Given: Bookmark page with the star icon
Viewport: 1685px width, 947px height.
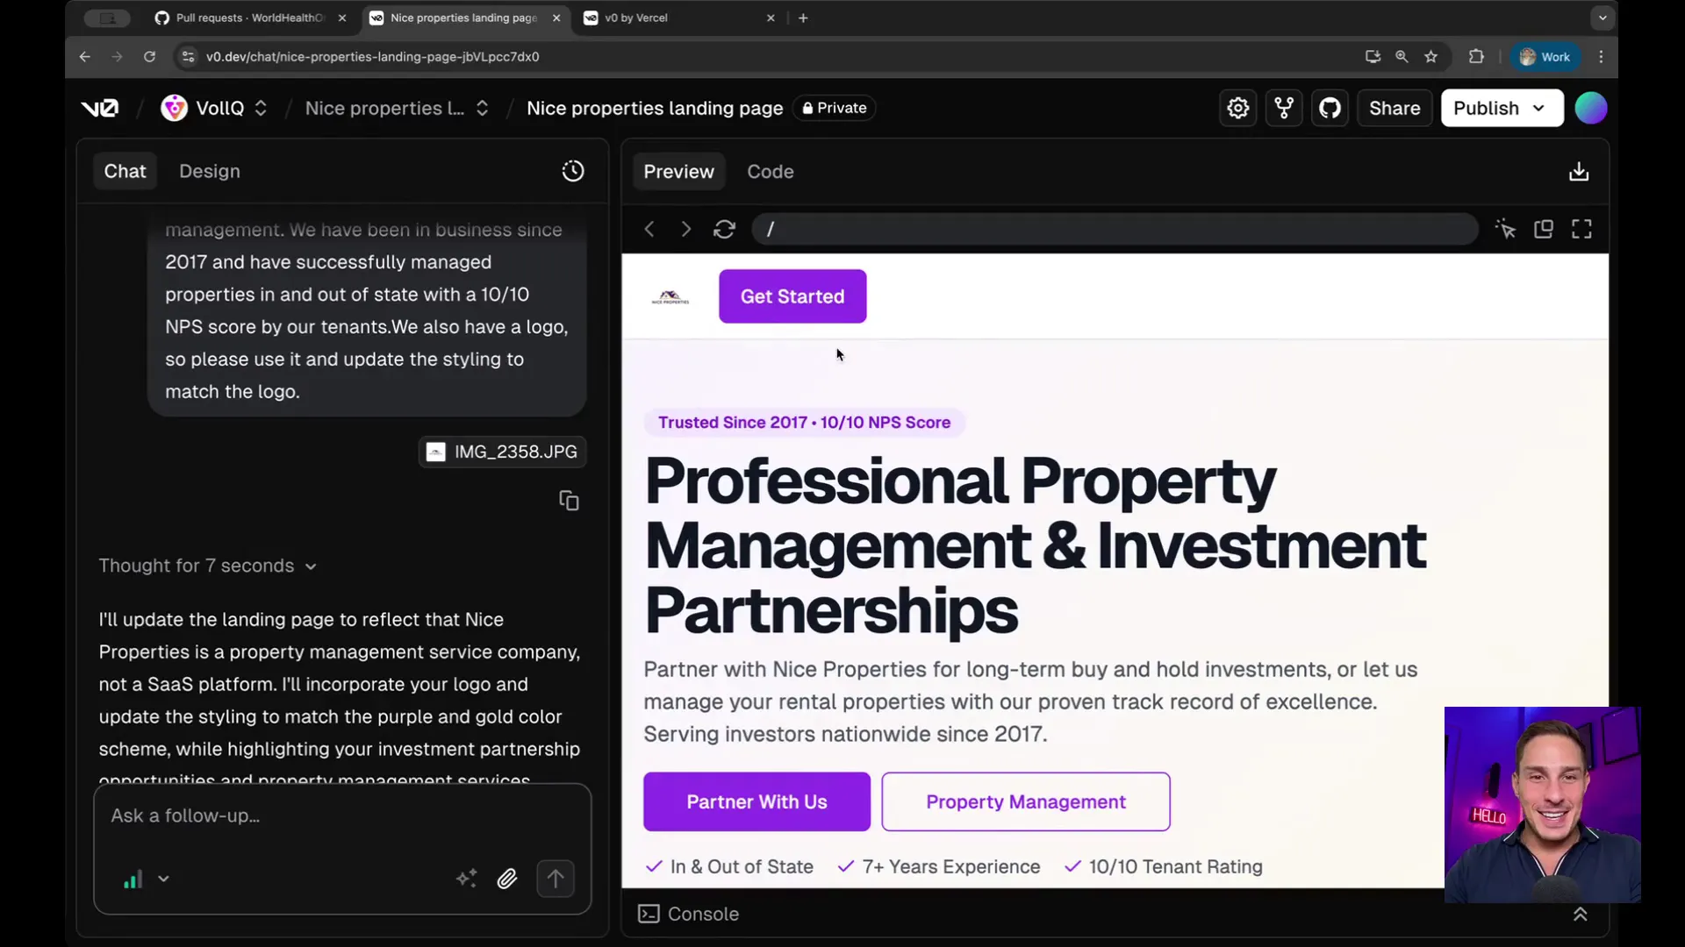Looking at the screenshot, I should tap(1431, 56).
